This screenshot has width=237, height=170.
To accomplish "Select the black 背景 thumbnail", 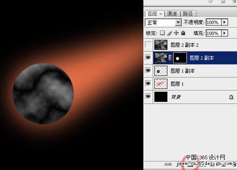I will click(161, 97).
